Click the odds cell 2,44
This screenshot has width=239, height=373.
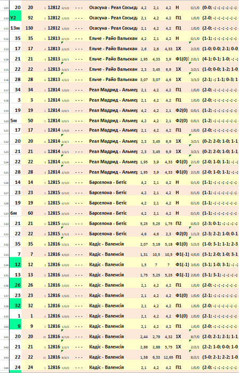click(x=144, y=337)
